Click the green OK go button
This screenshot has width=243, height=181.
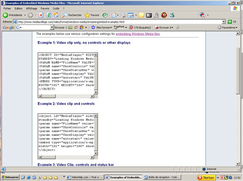[x=232, y=22]
